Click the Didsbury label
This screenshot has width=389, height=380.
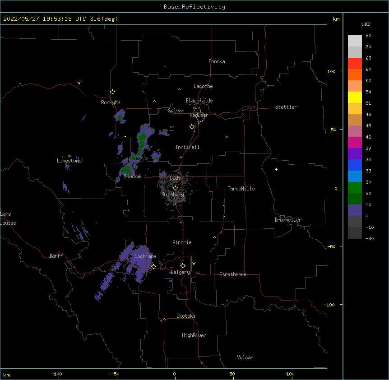(173, 195)
